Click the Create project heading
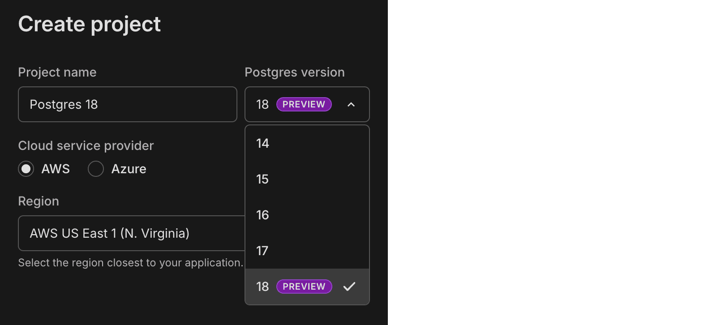This screenshot has width=713, height=325. click(89, 24)
